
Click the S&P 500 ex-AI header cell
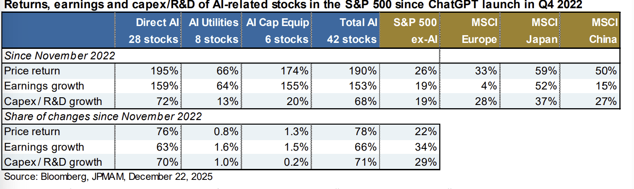pos(409,31)
